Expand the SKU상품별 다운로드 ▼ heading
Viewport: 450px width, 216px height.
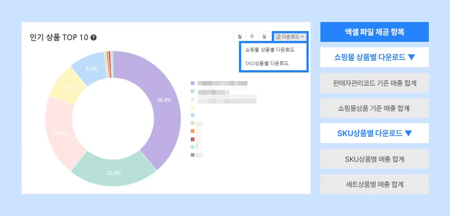(x=374, y=133)
